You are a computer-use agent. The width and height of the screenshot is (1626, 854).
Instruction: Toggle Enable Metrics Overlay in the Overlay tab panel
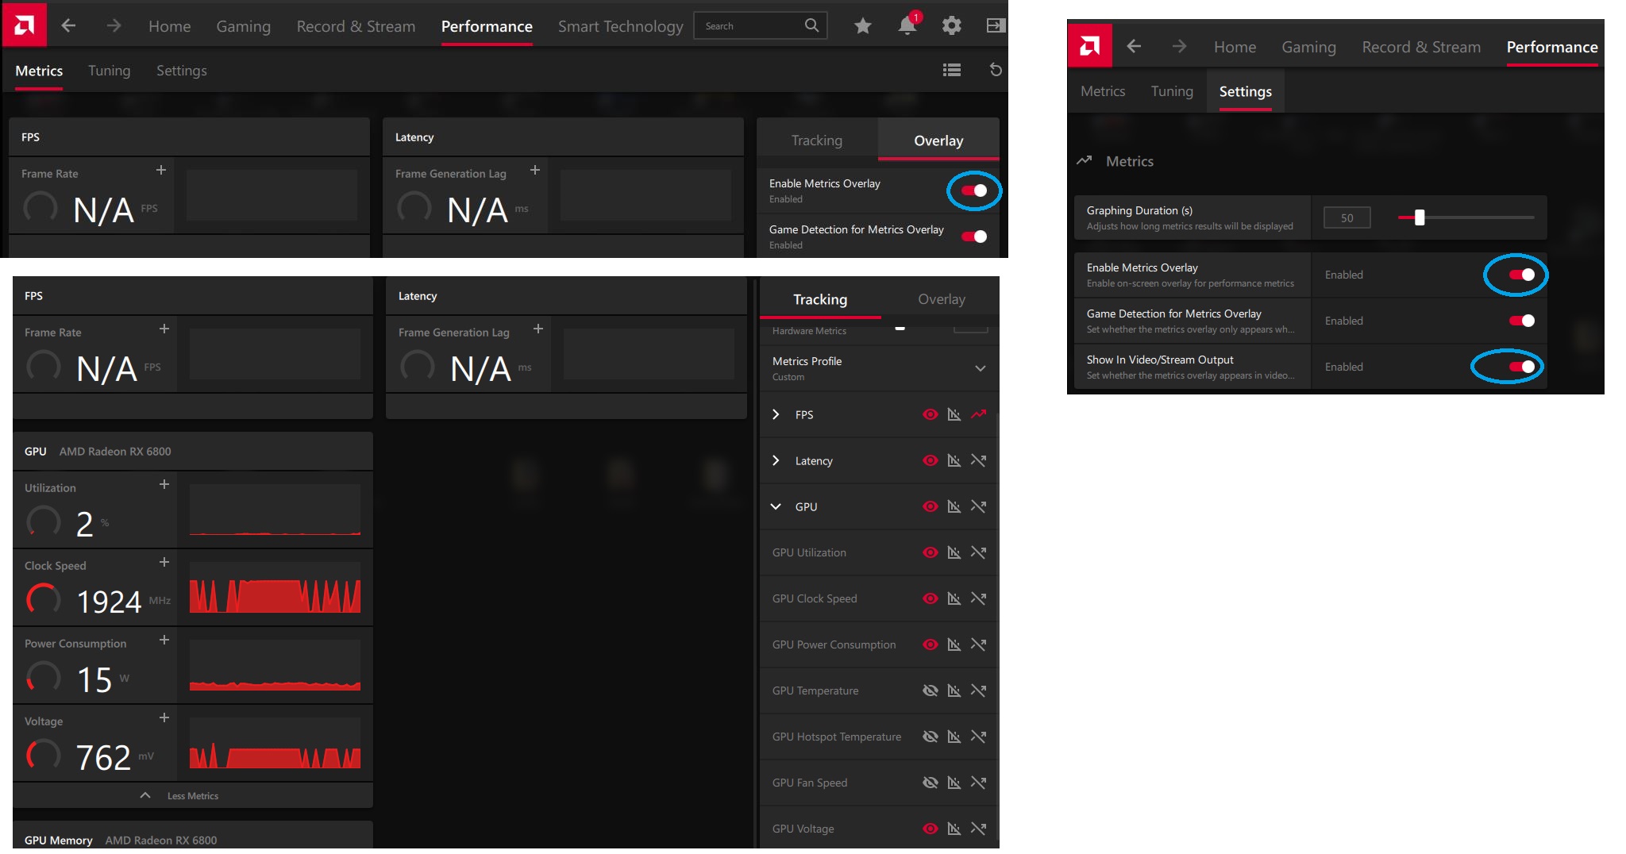[x=974, y=190]
